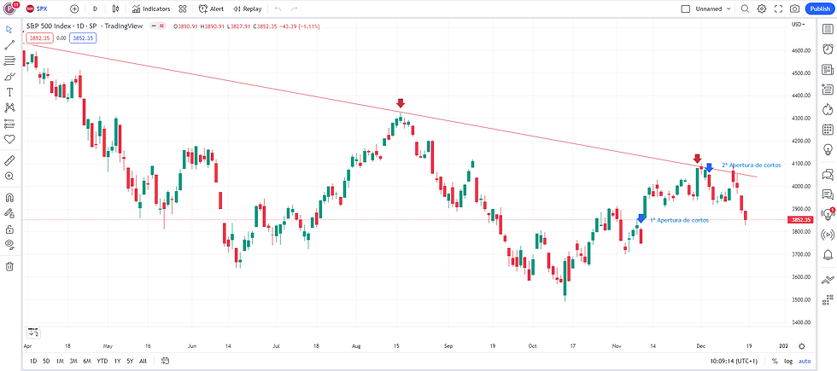Select the Text annotation tool

(x=9, y=92)
